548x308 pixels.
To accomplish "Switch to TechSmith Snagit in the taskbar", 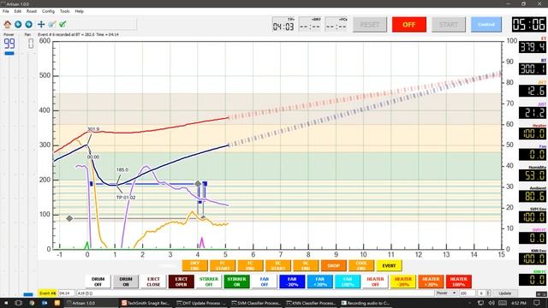I will (146, 303).
